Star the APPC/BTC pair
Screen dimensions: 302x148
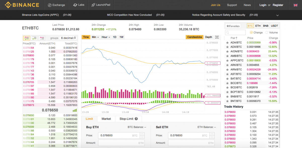click(227, 61)
